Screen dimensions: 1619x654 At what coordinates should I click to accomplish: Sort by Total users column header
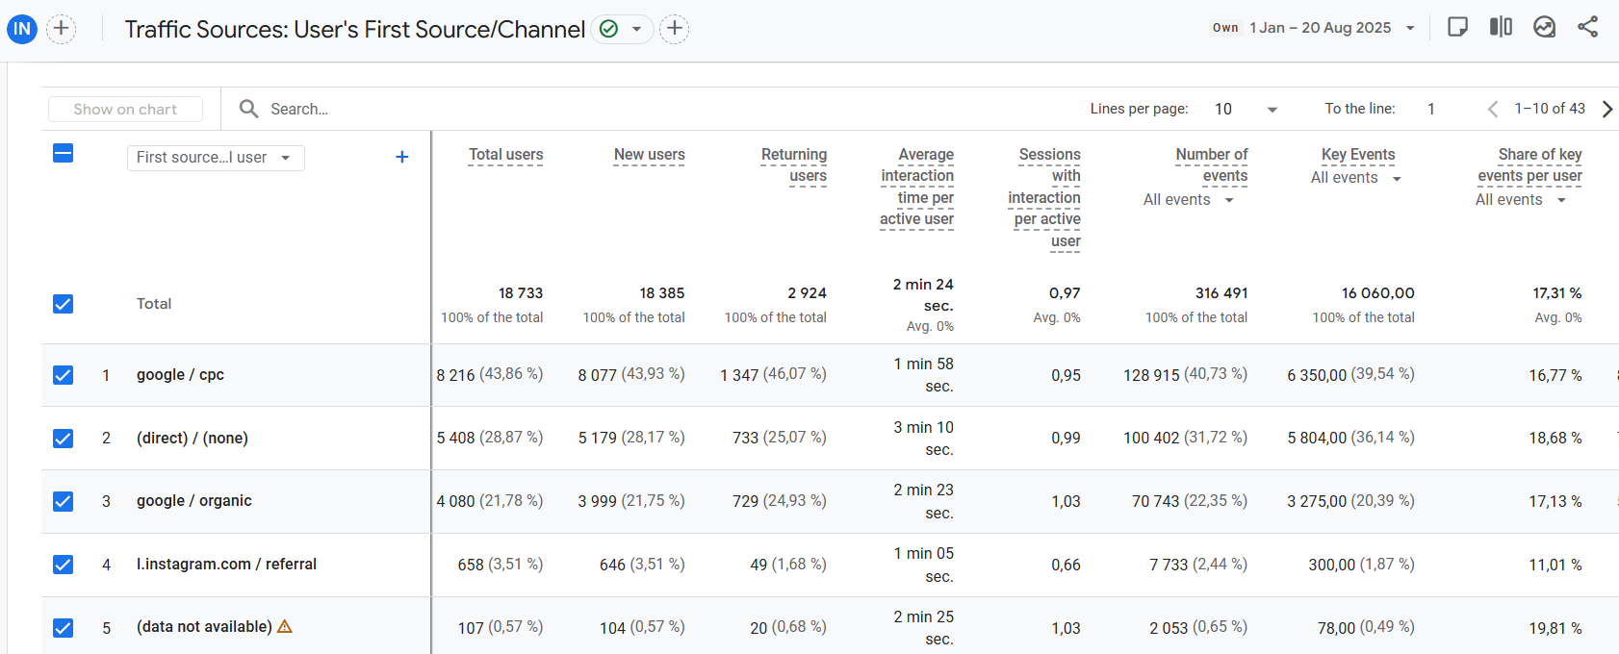pos(505,155)
